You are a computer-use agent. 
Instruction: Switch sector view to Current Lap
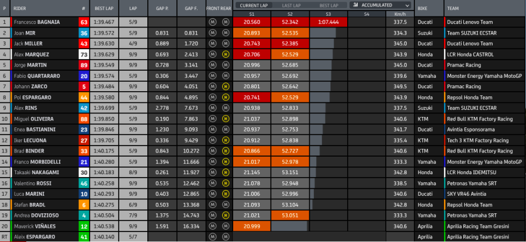[252, 5]
